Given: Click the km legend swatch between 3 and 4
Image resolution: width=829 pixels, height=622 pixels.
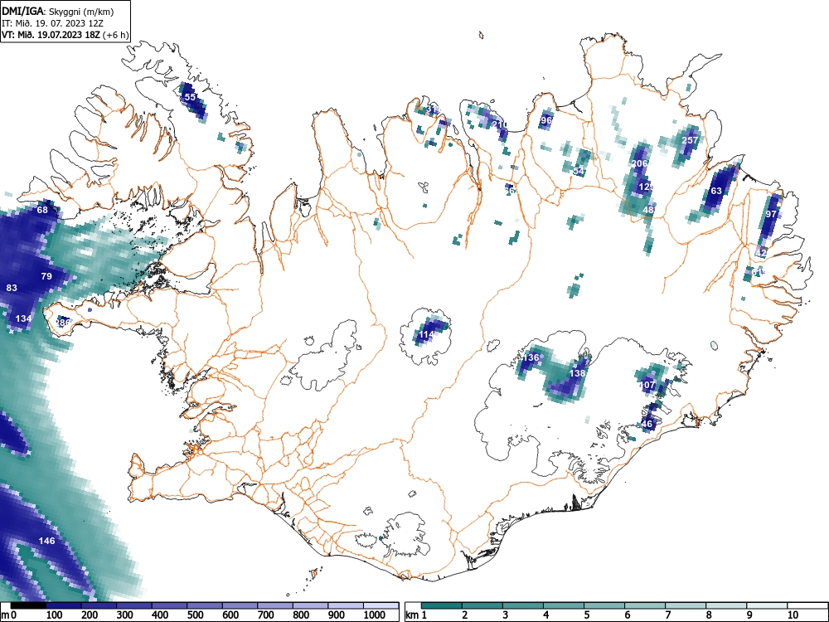Looking at the screenshot, I should click(x=523, y=605).
